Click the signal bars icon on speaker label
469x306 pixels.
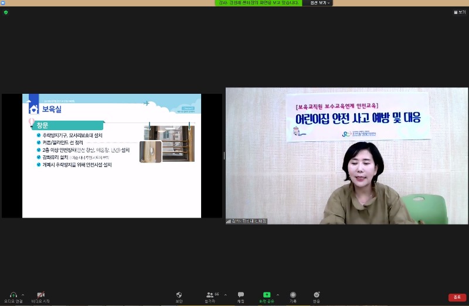coord(229,221)
